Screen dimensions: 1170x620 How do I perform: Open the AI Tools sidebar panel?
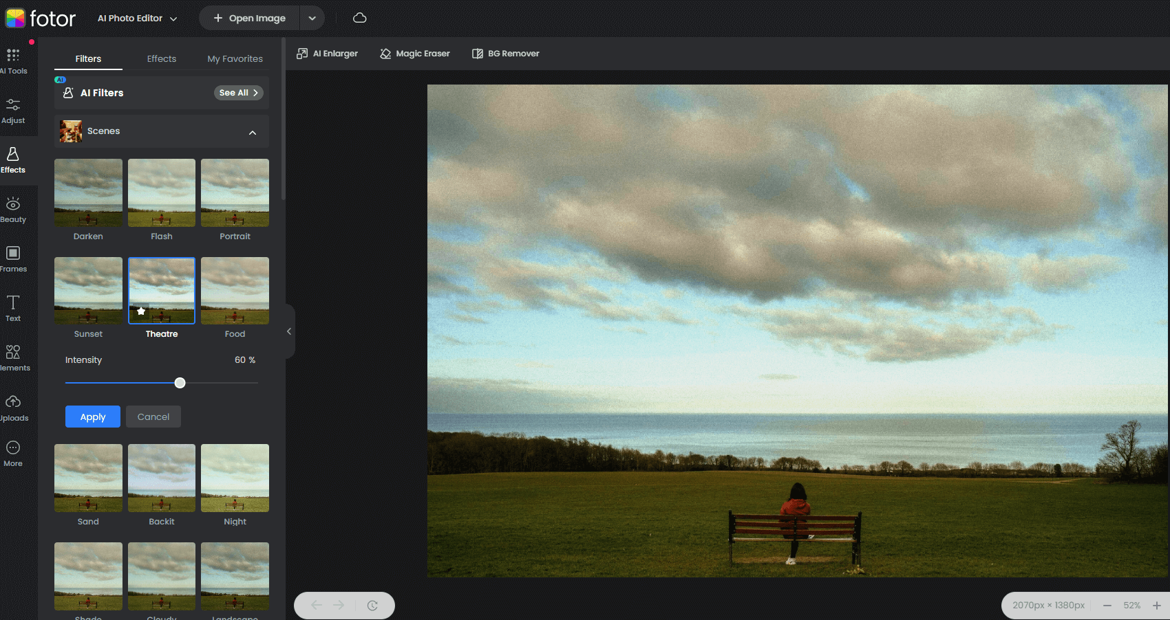click(13, 61)
